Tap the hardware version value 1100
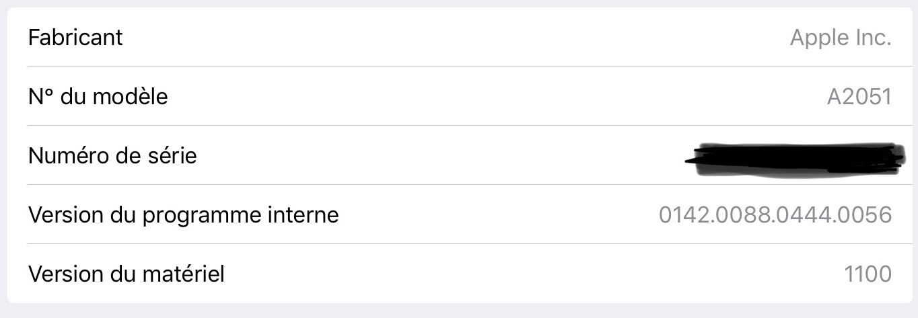 [868, 274]
